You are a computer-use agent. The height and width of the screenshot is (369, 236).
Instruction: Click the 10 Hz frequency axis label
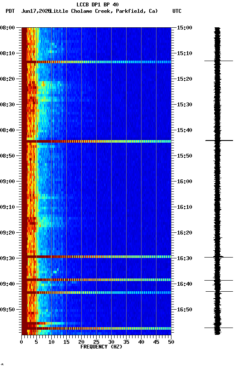click(51, 342)
